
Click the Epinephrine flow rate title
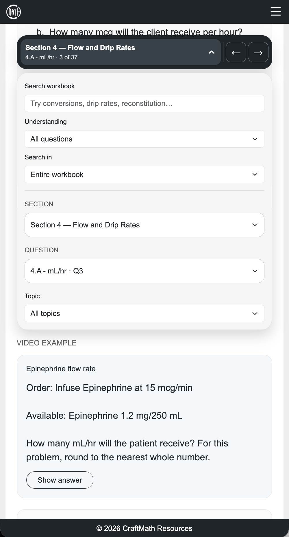[61, 369]
